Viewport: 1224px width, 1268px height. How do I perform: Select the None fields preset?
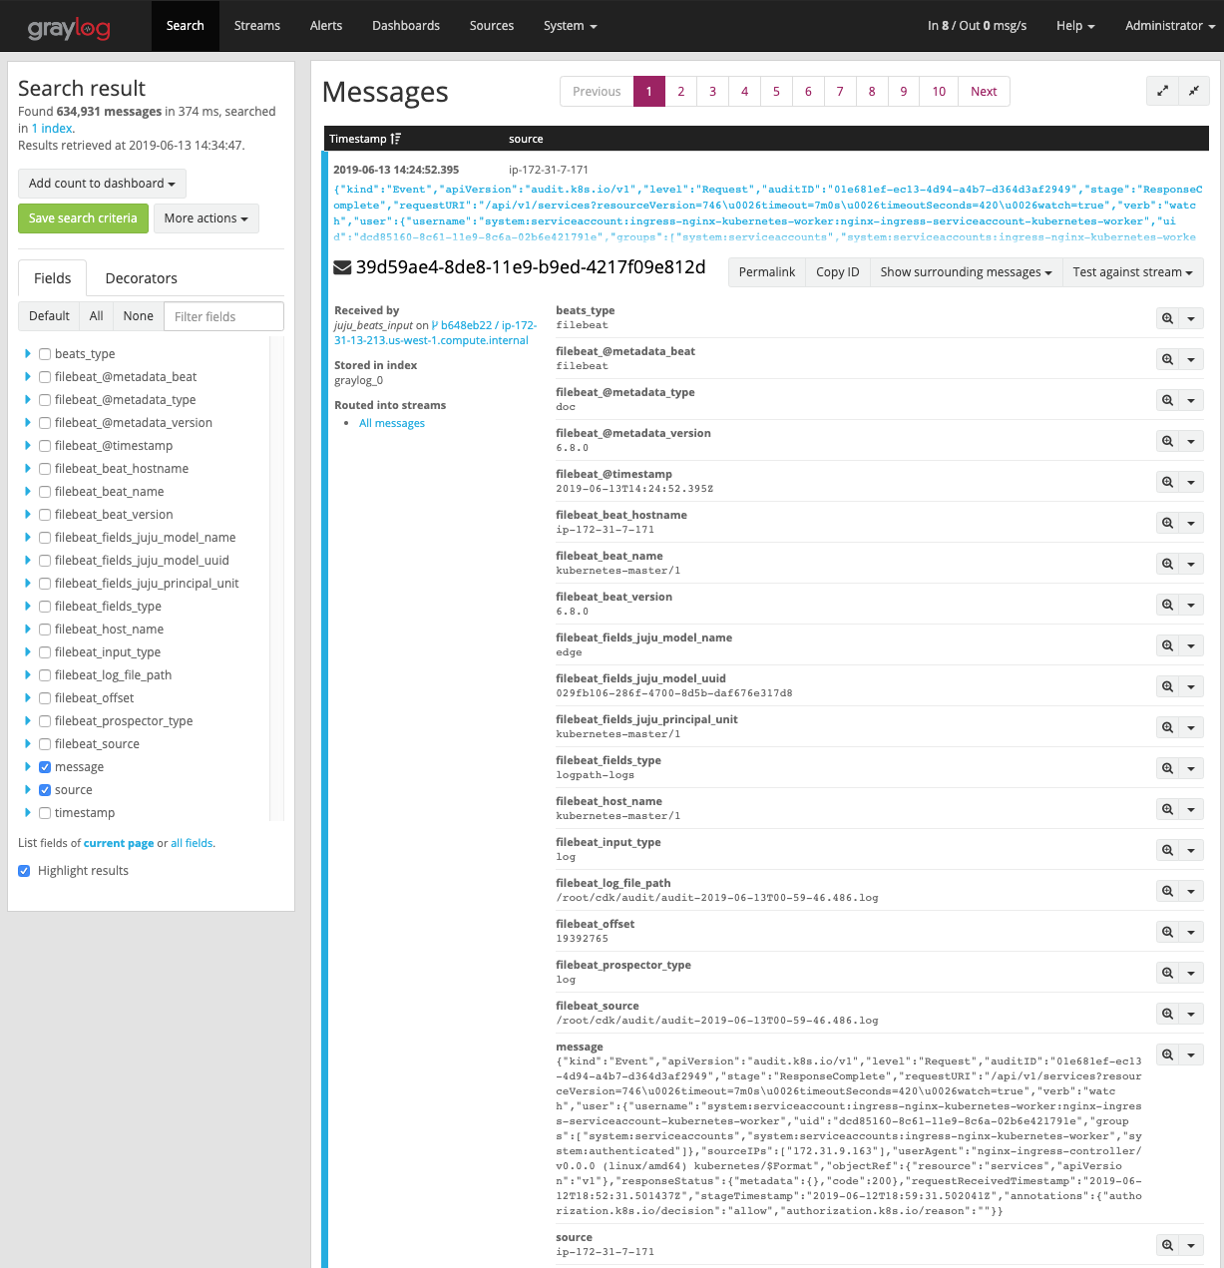[139, 316]
